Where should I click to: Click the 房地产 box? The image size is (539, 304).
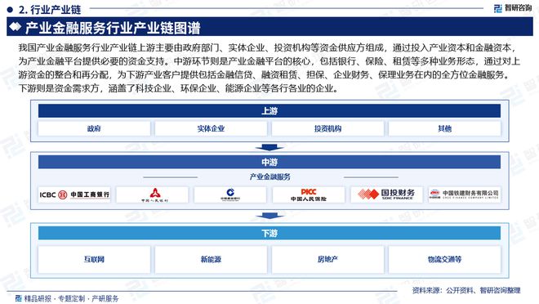[x=328, y=259]
